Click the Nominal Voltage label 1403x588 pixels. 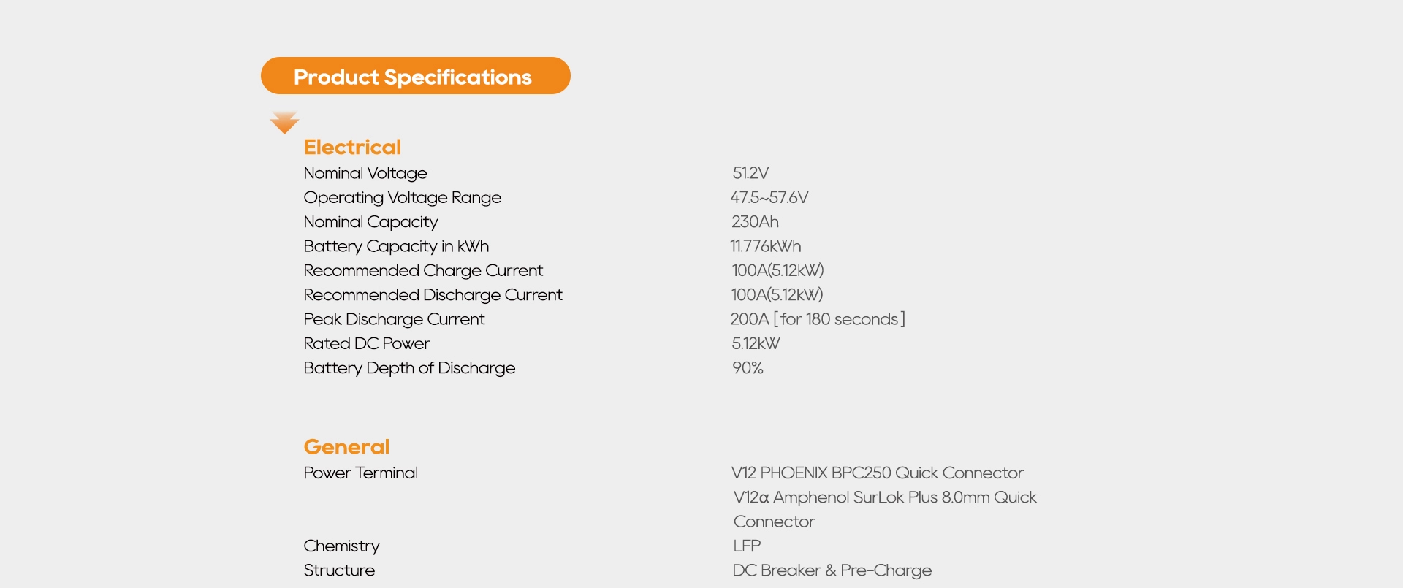tap(365, 173)
